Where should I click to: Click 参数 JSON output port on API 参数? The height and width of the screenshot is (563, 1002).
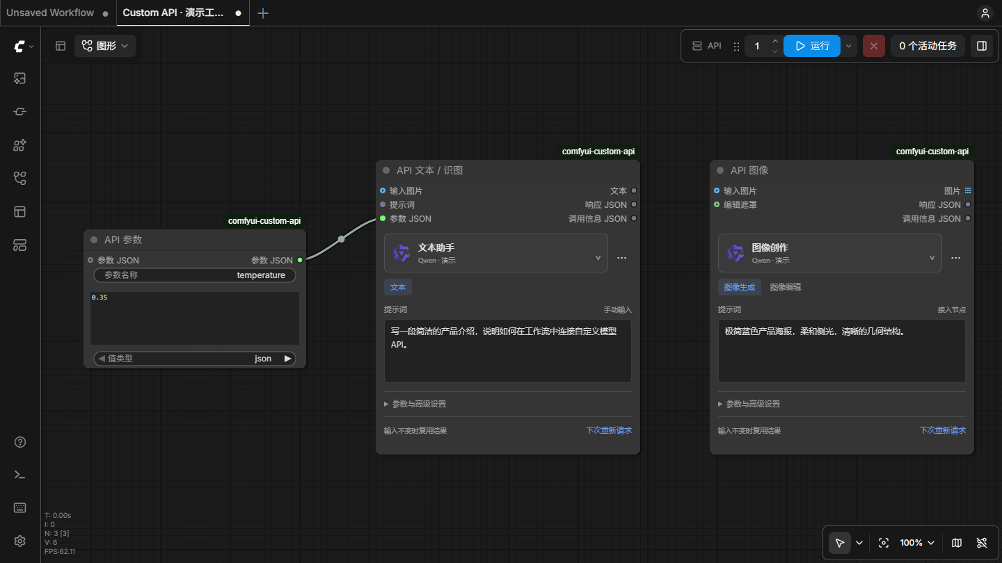(x=300, y=260)
